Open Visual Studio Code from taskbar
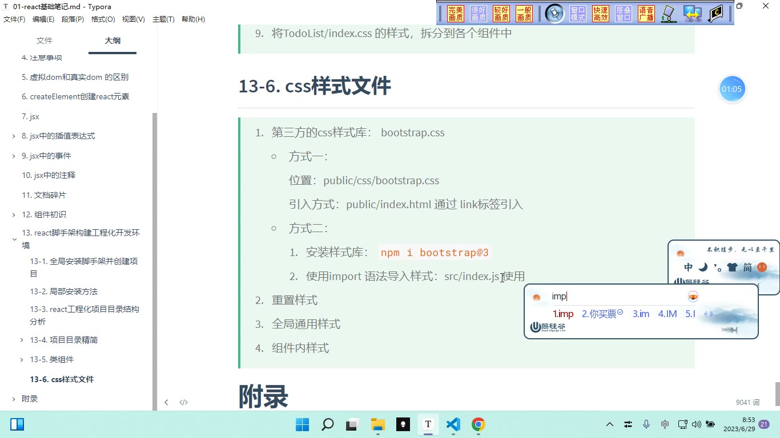780x438 pixels. (453, 424)
